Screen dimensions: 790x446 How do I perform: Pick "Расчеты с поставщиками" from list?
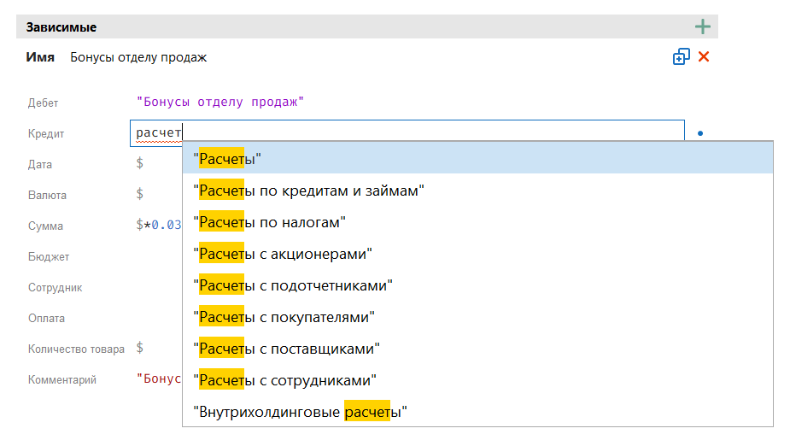tap(288, 349)
